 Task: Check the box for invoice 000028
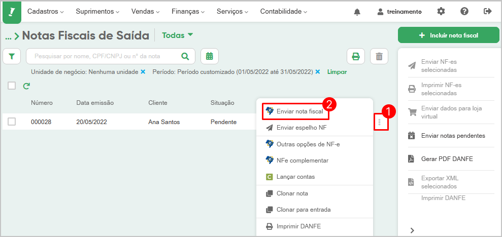[x=12, y=122]
